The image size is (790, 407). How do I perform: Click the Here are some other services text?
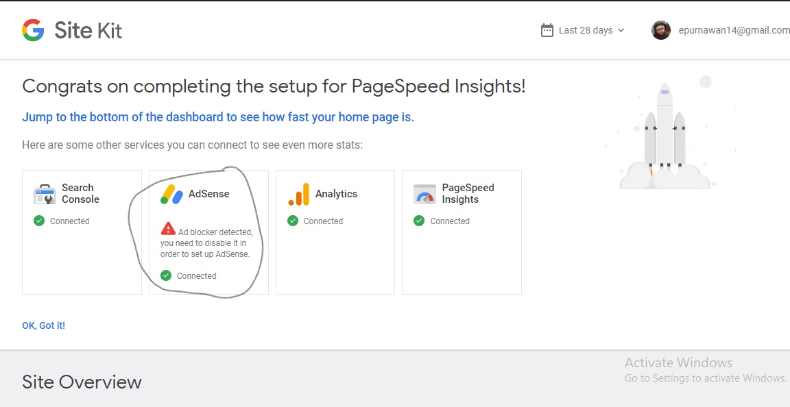pos(193,145)
